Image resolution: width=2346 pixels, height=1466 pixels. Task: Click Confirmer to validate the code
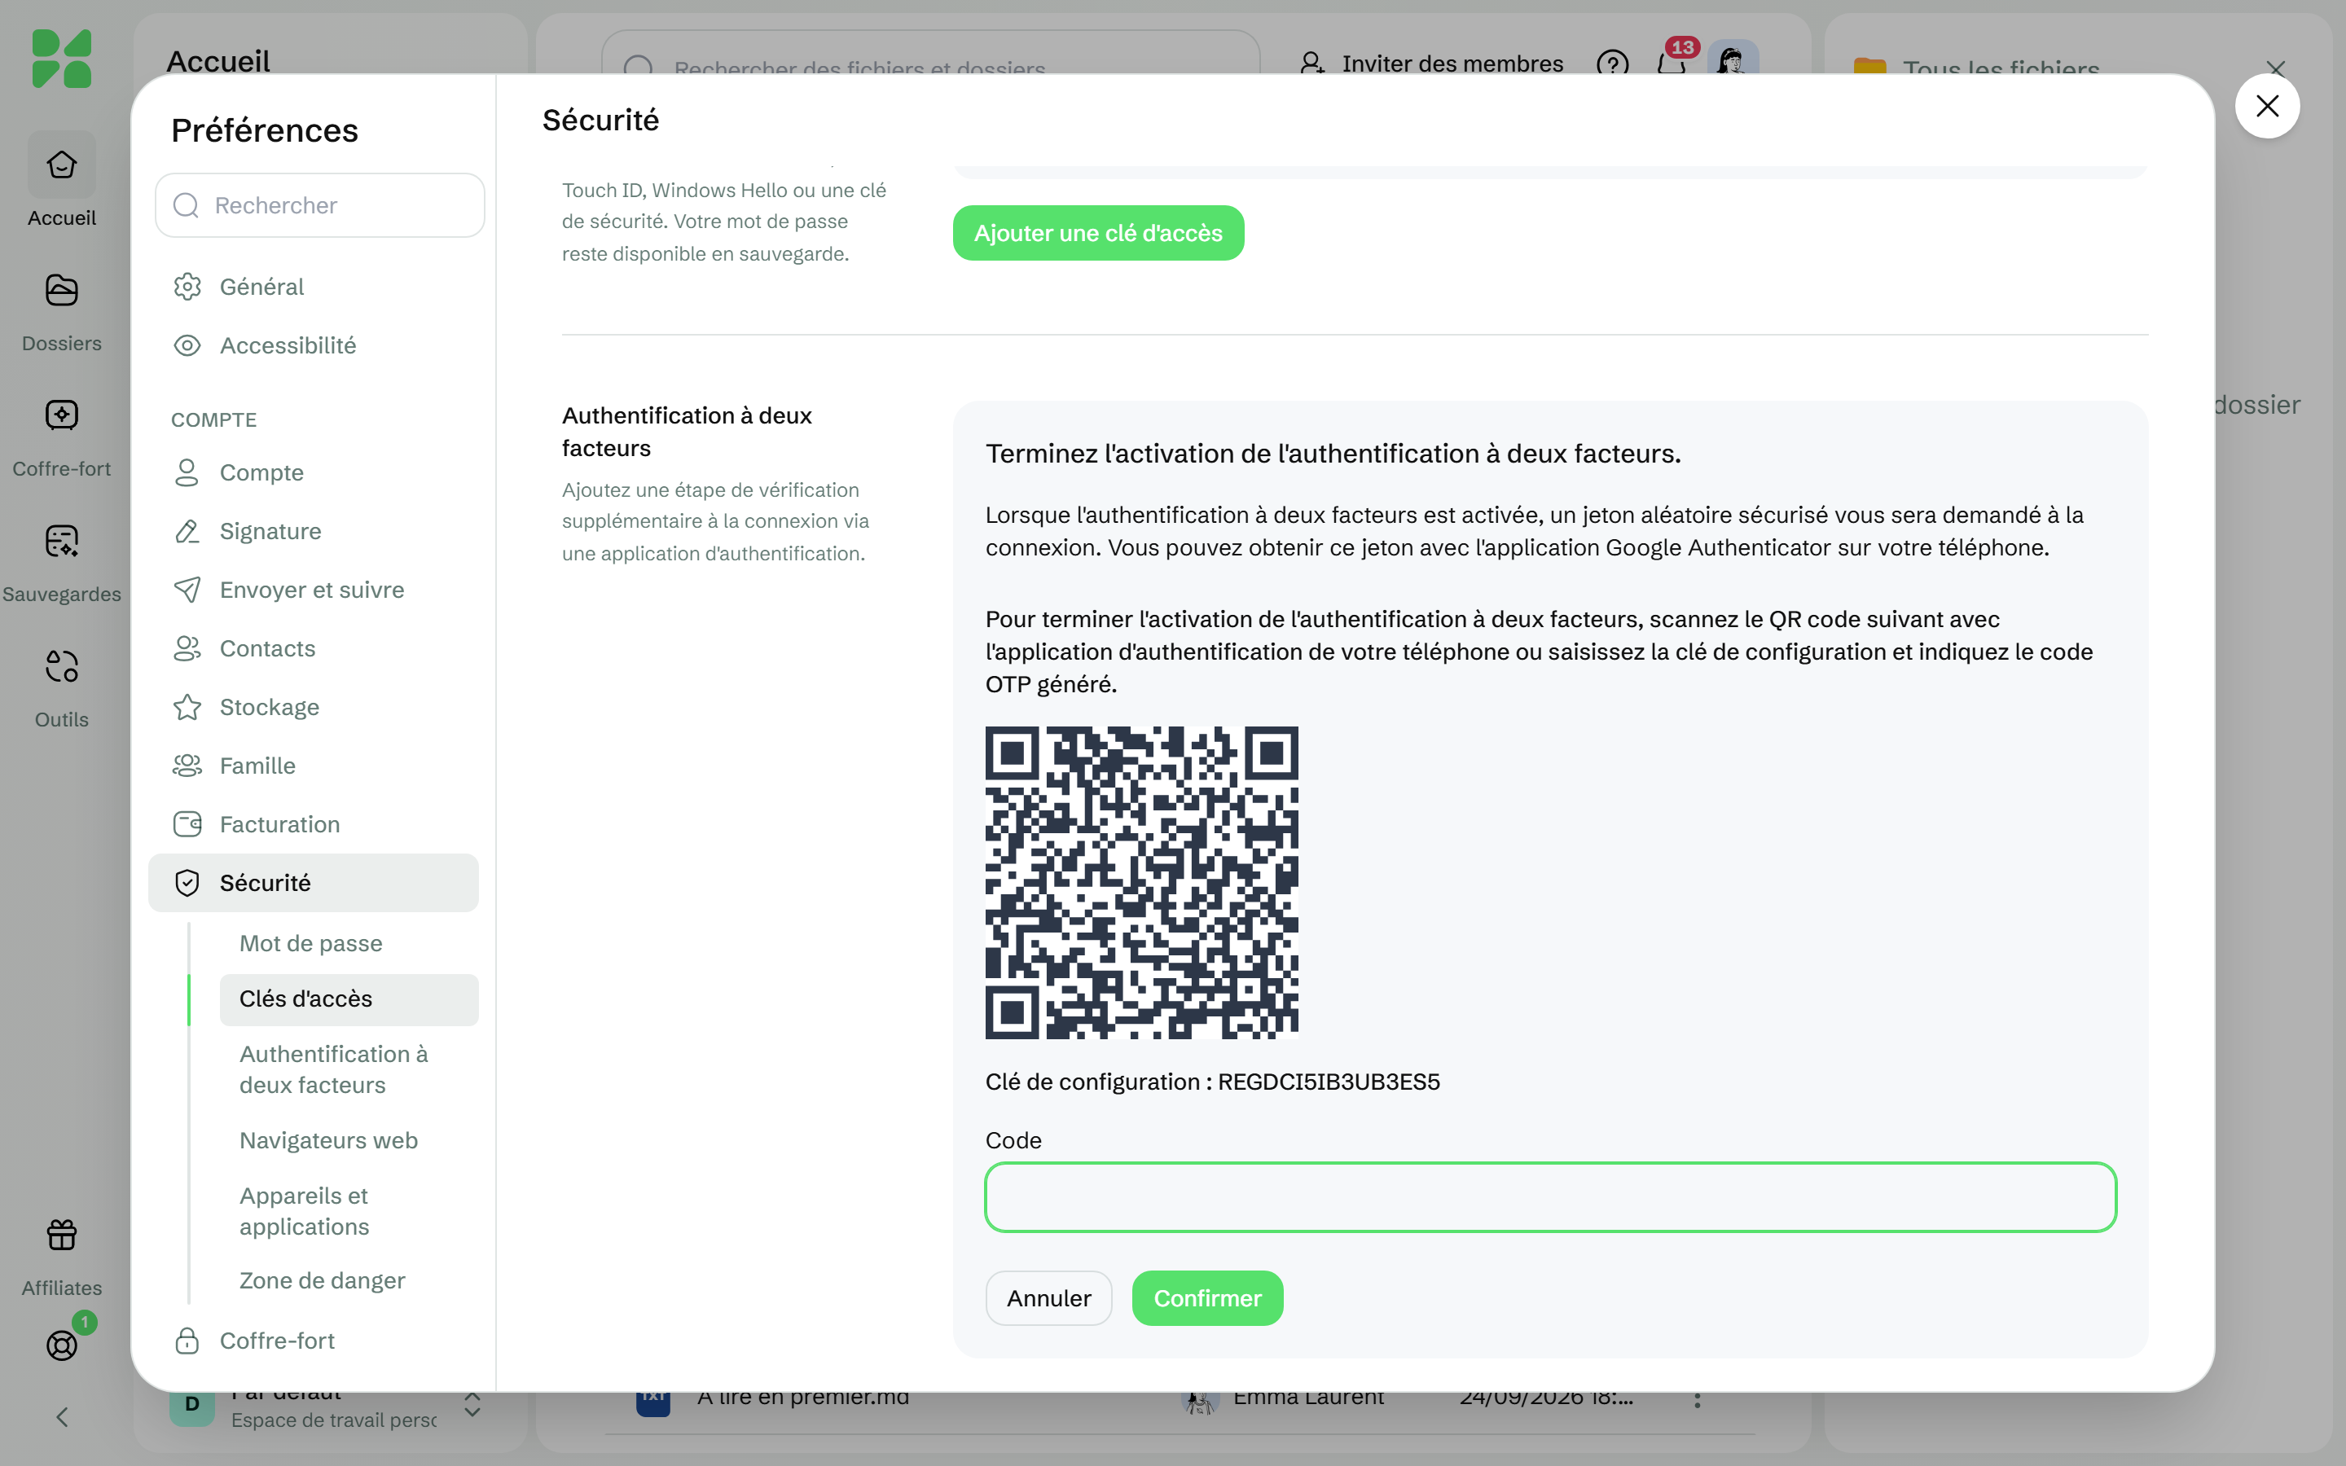tap(1208, 1298)
